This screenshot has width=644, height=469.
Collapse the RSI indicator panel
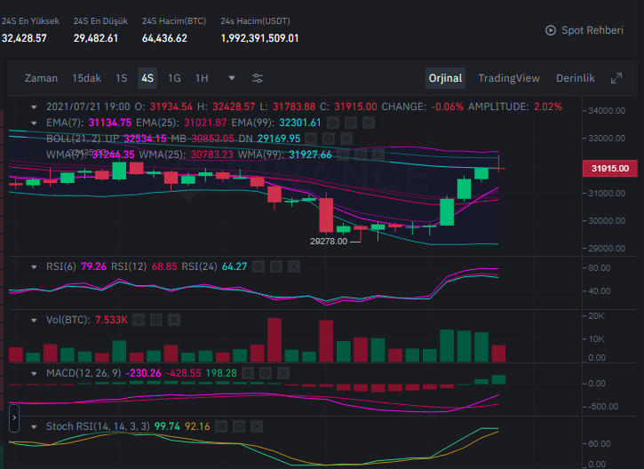34,267
